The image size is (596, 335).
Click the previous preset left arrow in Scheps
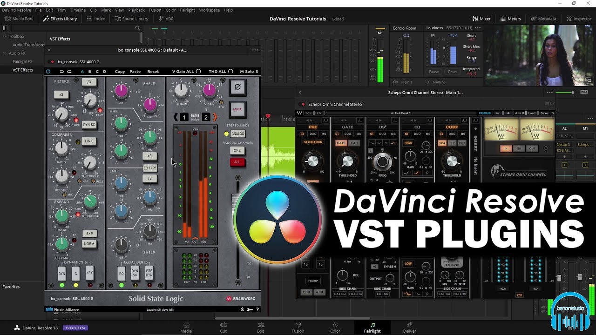click(497, 113)
